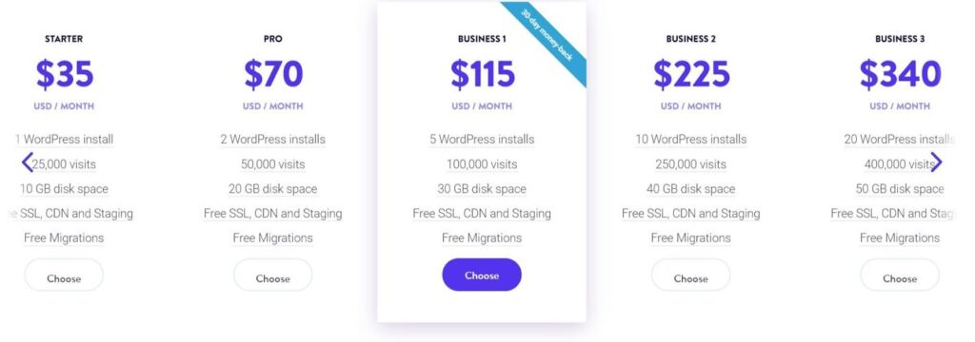Click '50,000 visits' under Pro
975x342 pixels.
tap(273, 164)
